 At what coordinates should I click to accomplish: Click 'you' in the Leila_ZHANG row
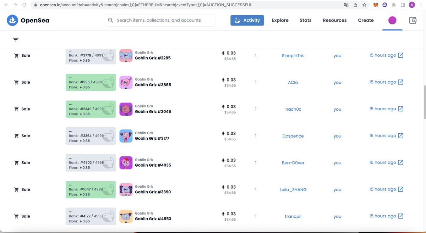pos(338,189)
